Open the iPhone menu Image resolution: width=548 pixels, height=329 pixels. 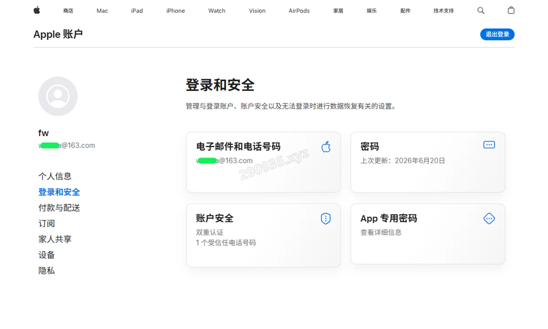click(176, 11)
